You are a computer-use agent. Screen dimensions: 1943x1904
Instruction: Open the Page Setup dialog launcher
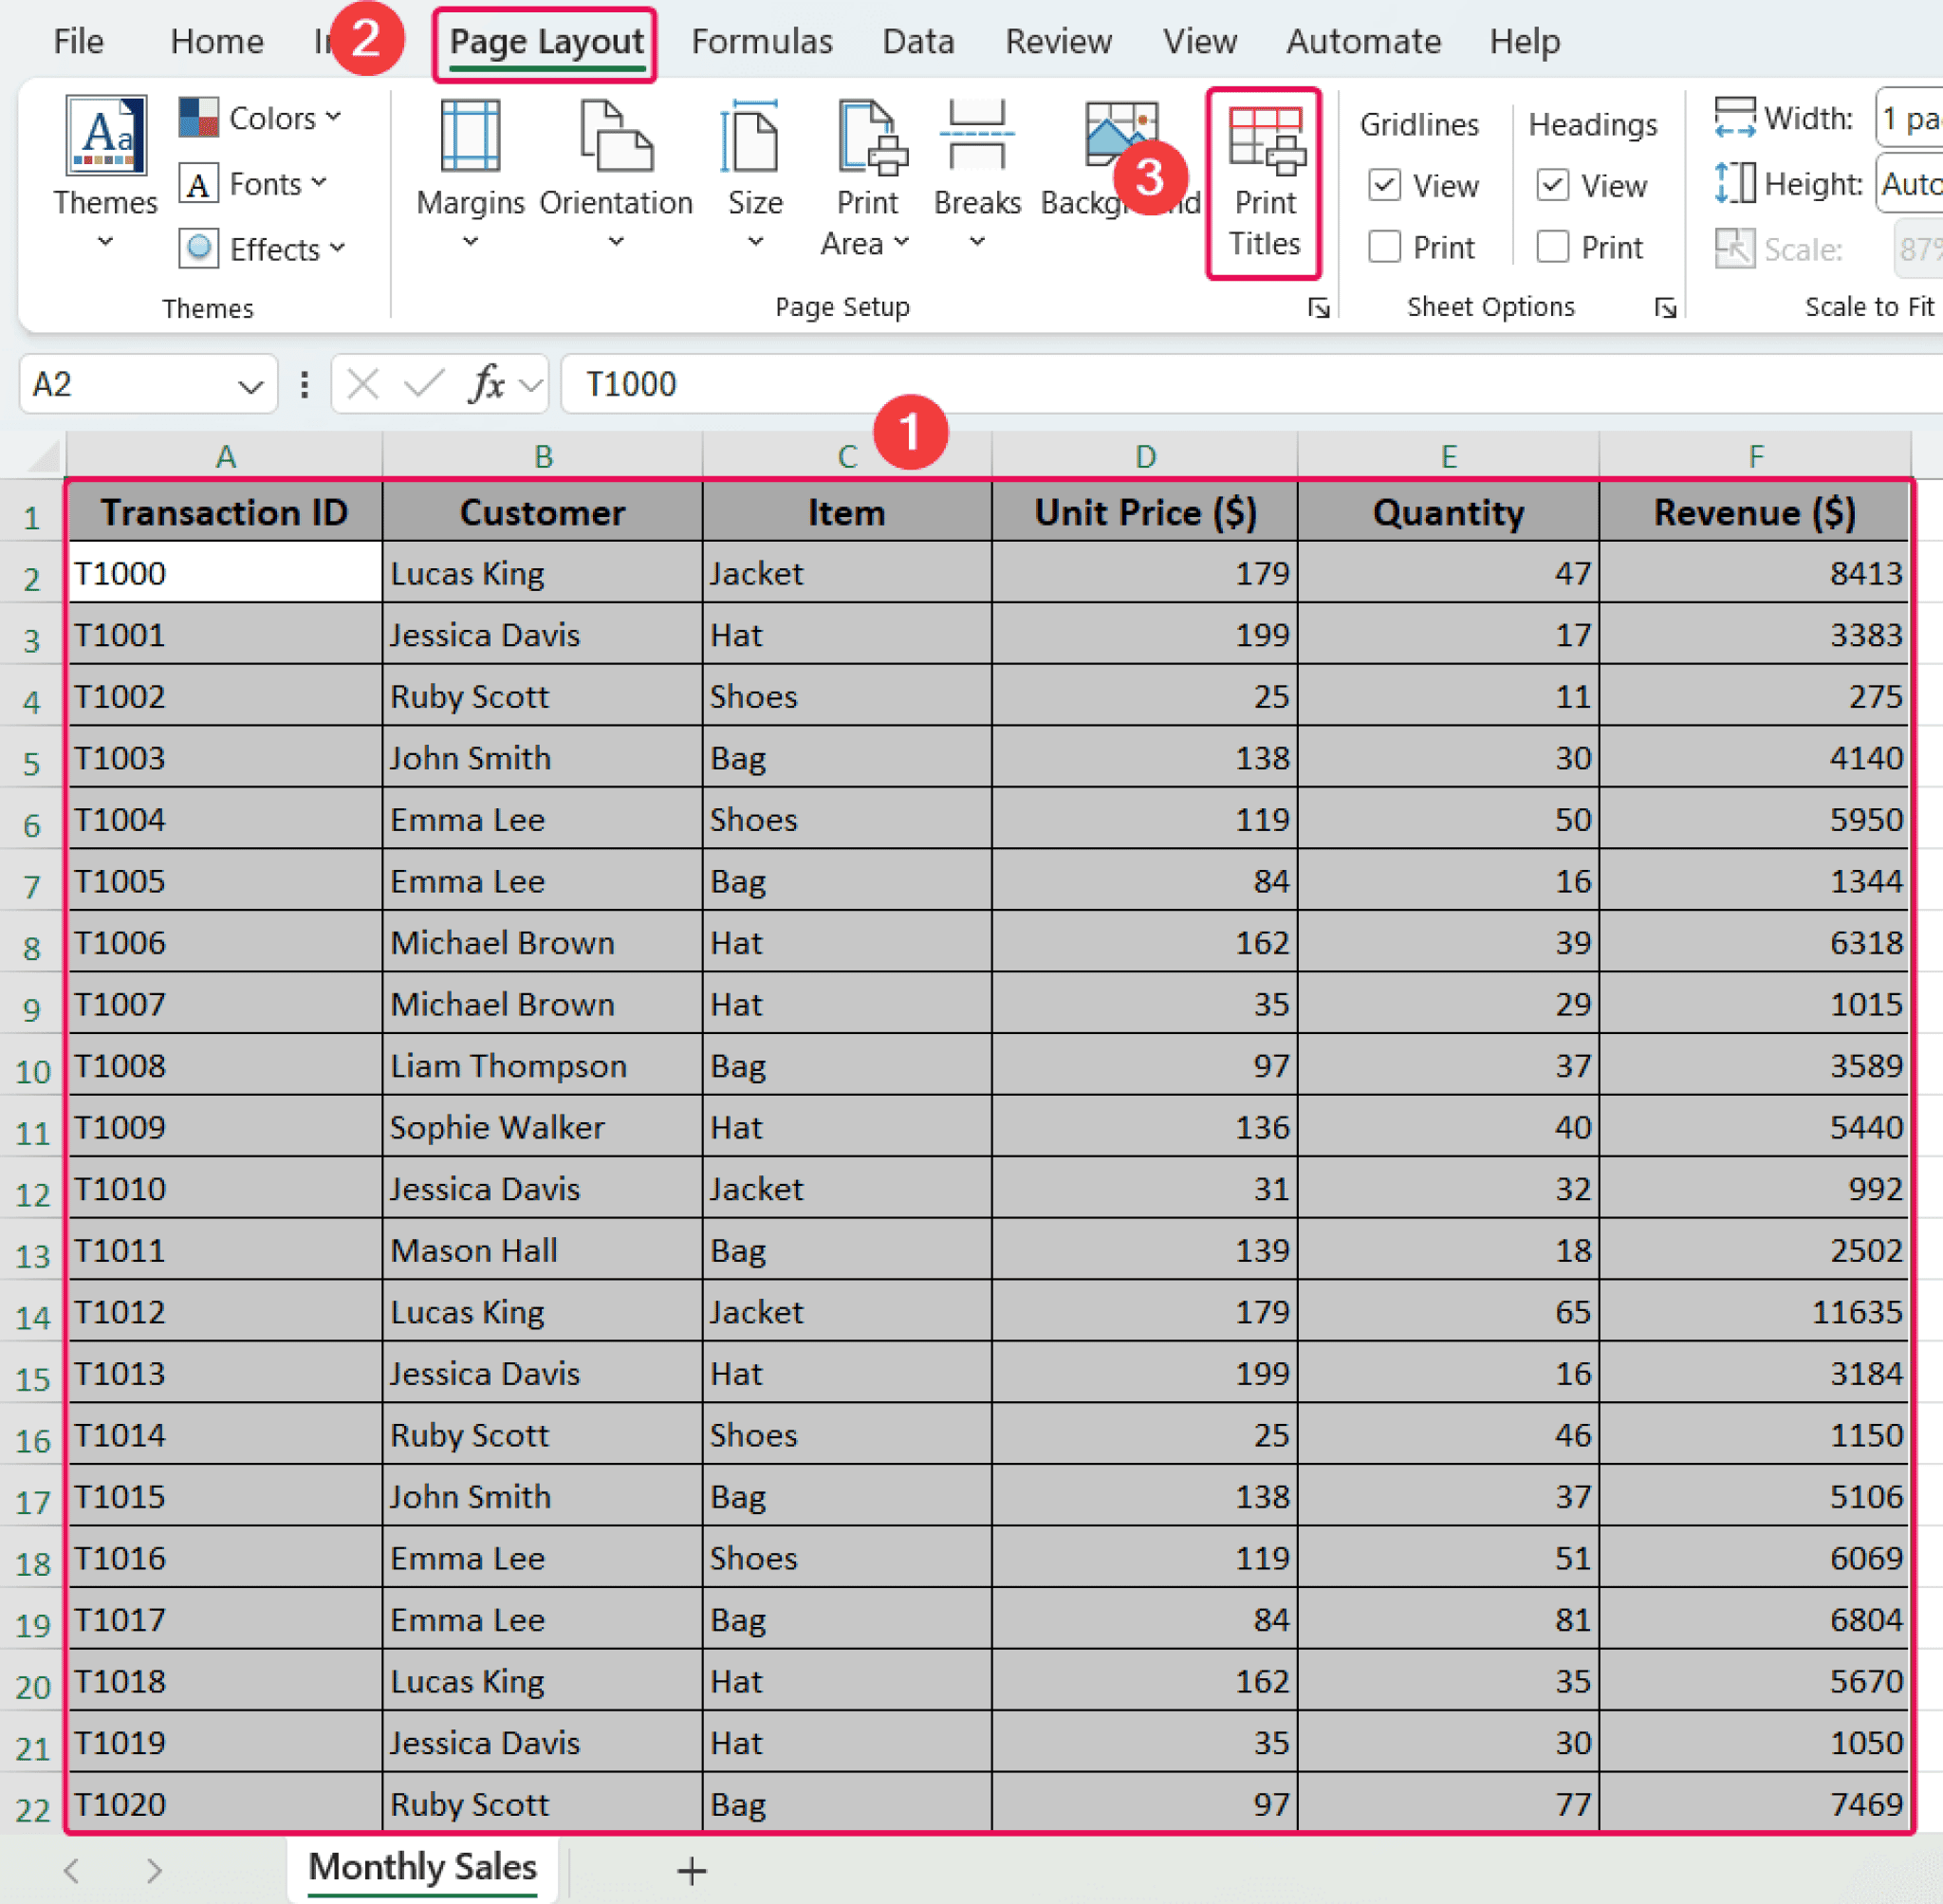click(1318, 310)
